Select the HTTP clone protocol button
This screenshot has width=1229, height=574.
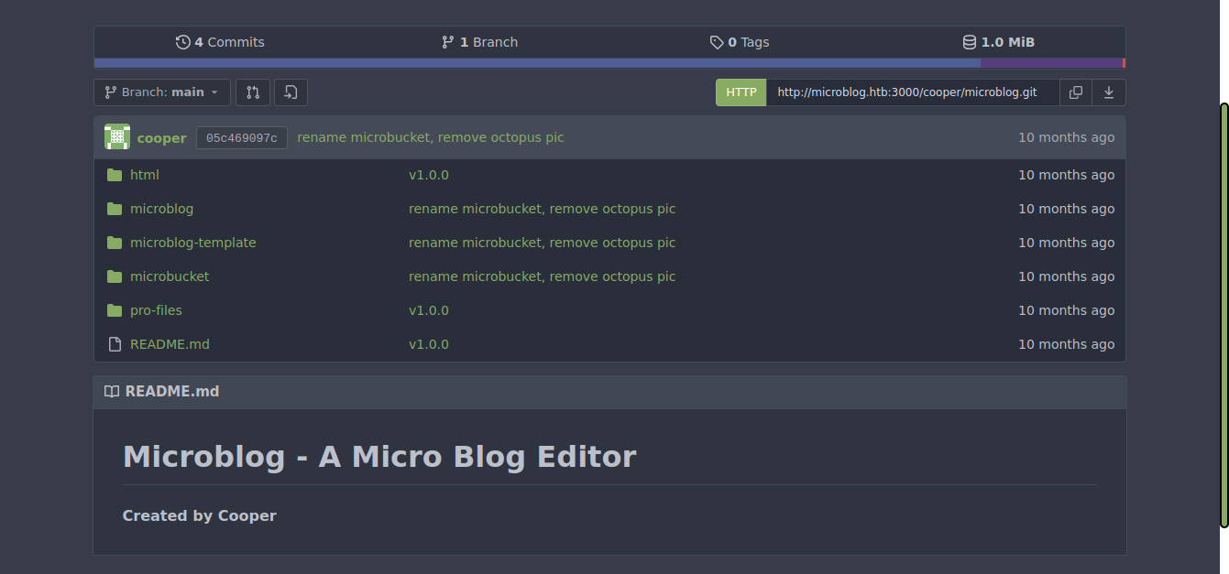[x=741, y=92]
